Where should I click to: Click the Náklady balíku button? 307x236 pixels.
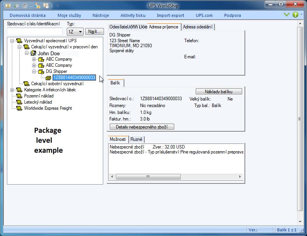219,91
